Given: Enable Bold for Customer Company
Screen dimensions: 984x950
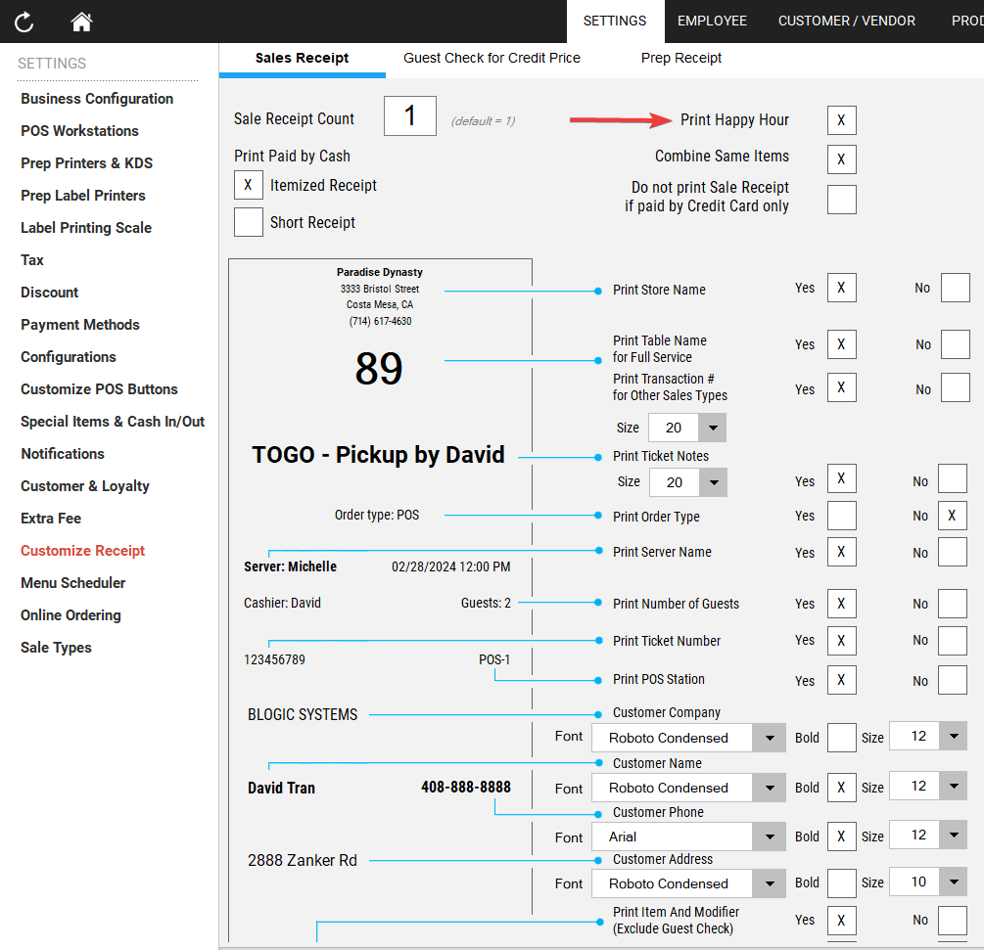Looking at the screenshot, I should point(840,737).
